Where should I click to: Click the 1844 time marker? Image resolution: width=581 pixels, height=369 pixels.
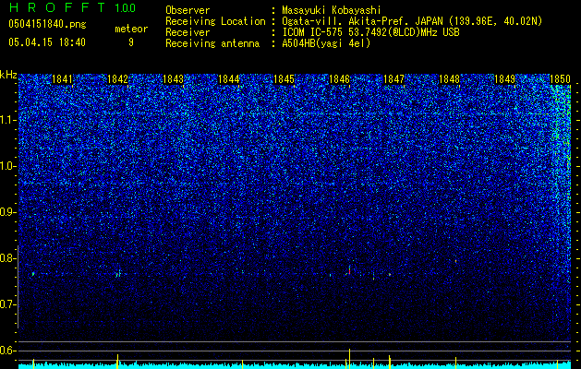229,79
